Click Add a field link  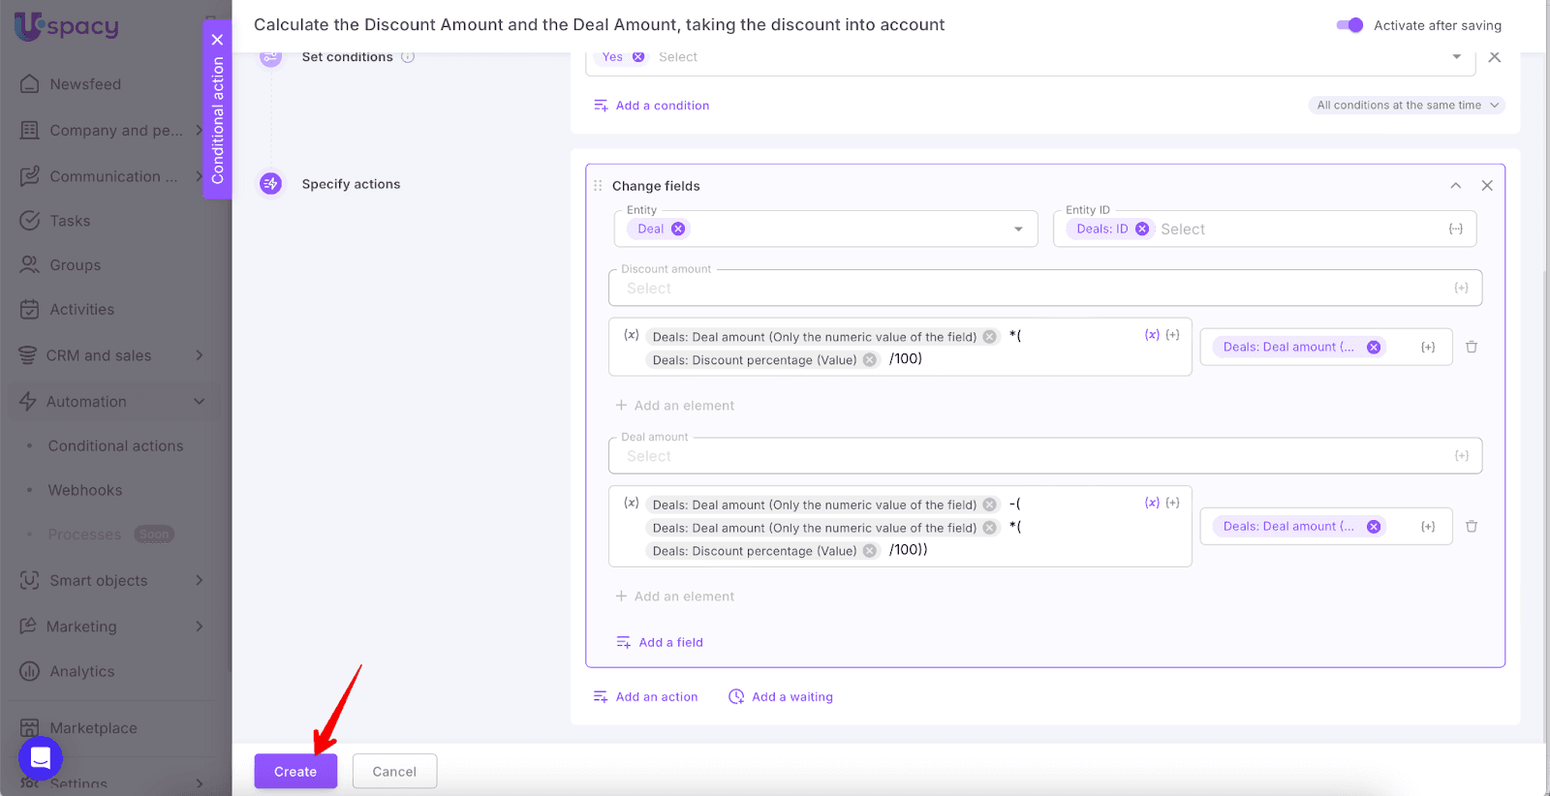[670, 643]
